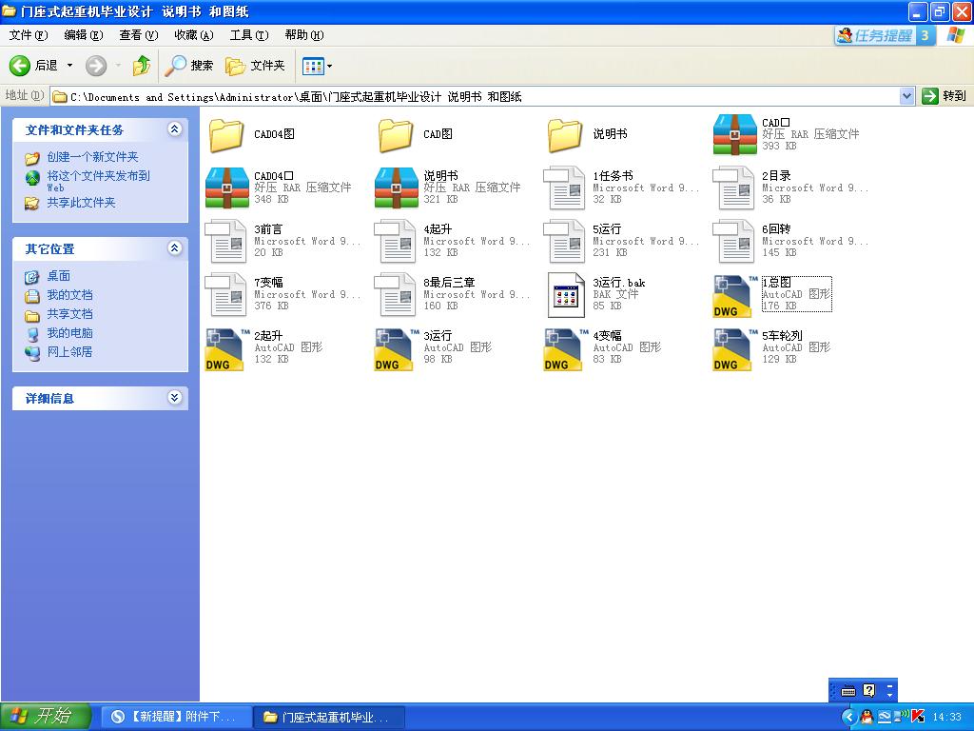
Task: Switch to 【新提醒】附件下 taskbar window
Action: pos(175,717)
